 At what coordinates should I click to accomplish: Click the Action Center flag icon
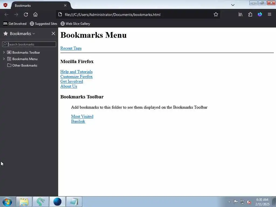(x=236, y=202)
